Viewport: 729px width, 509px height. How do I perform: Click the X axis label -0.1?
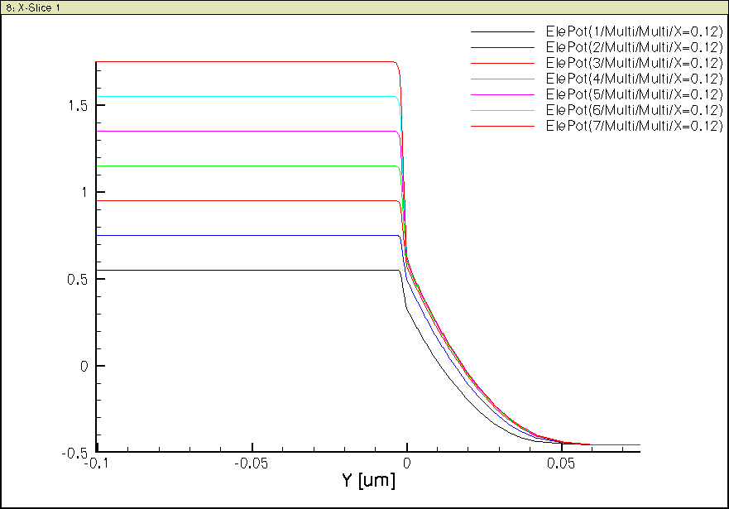[96, 463]
